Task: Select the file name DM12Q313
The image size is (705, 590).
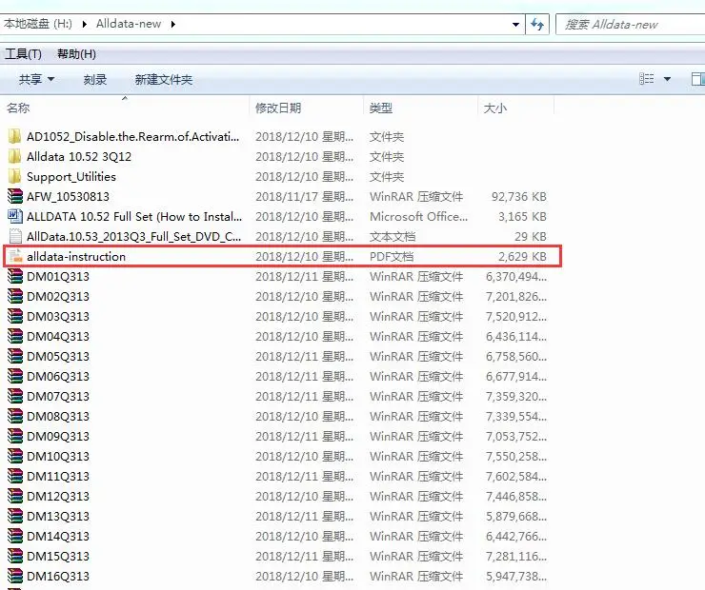Action: pos(58,496)
